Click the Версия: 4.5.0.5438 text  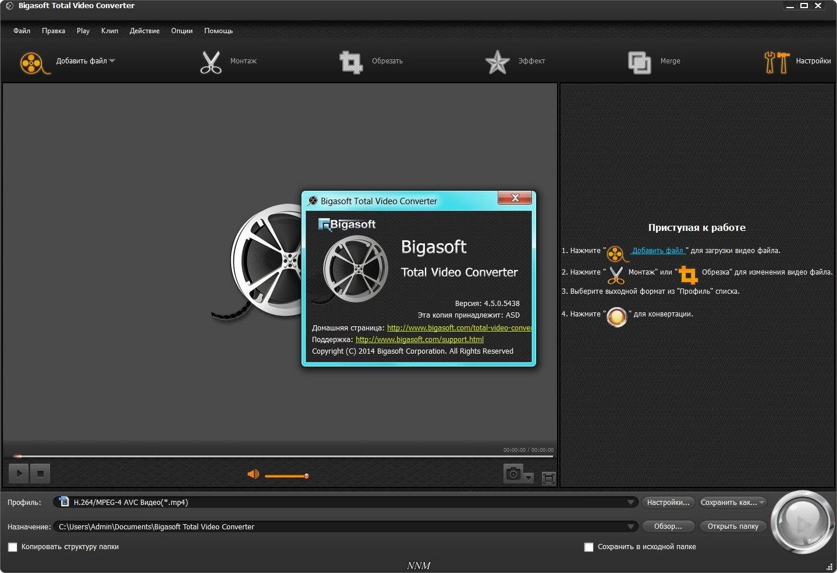pos(487,303)
